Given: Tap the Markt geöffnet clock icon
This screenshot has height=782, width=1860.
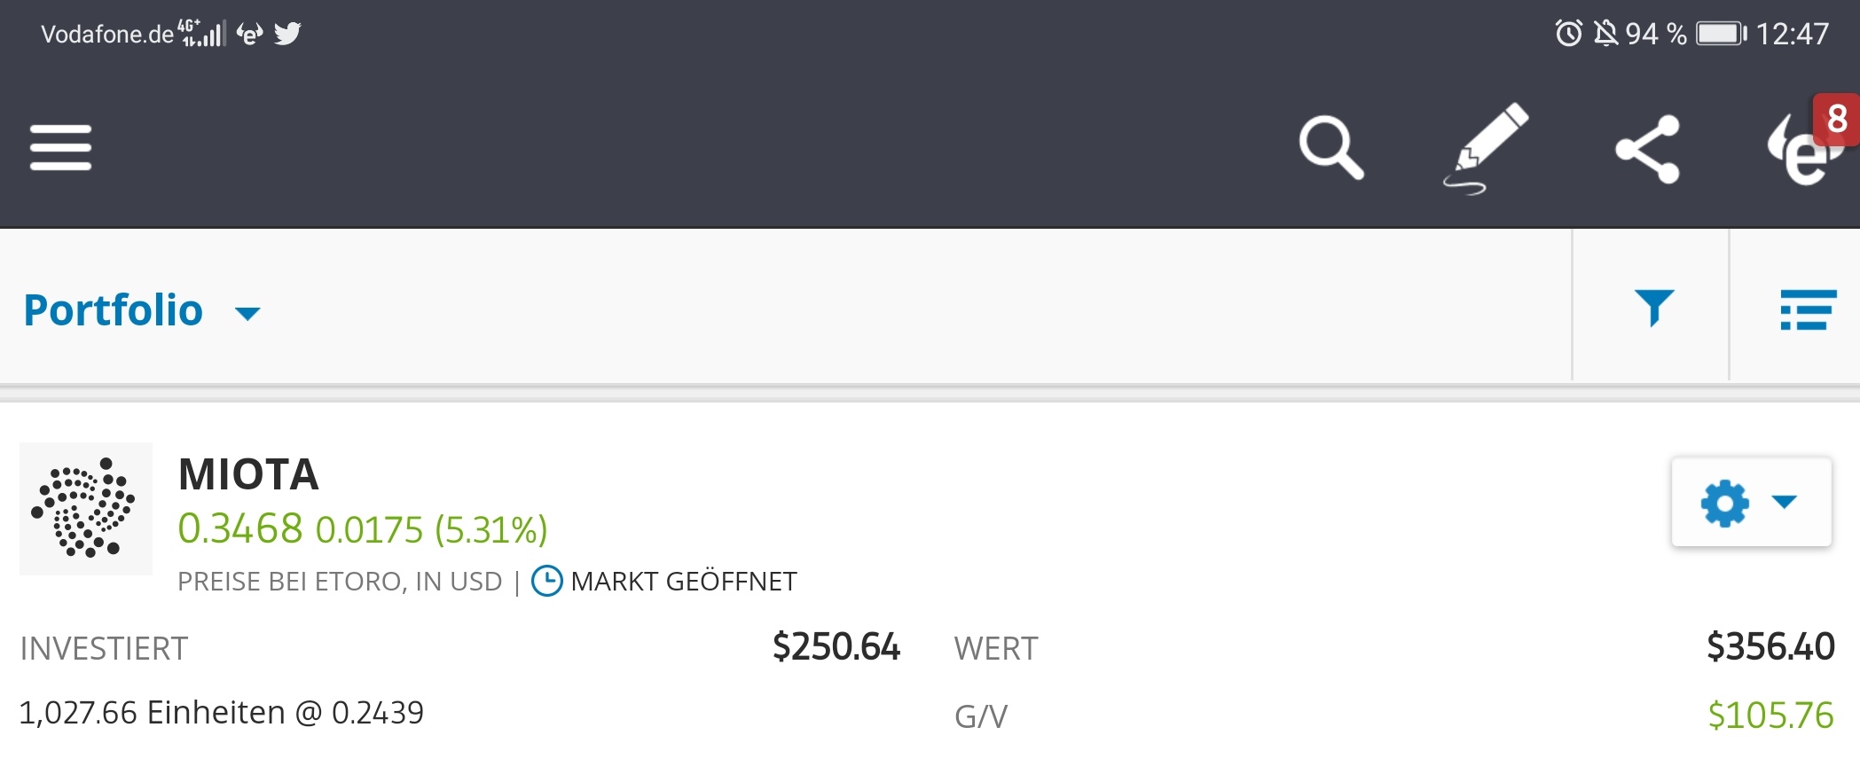Looking at the screenshot, I should [x=546, y=582].
